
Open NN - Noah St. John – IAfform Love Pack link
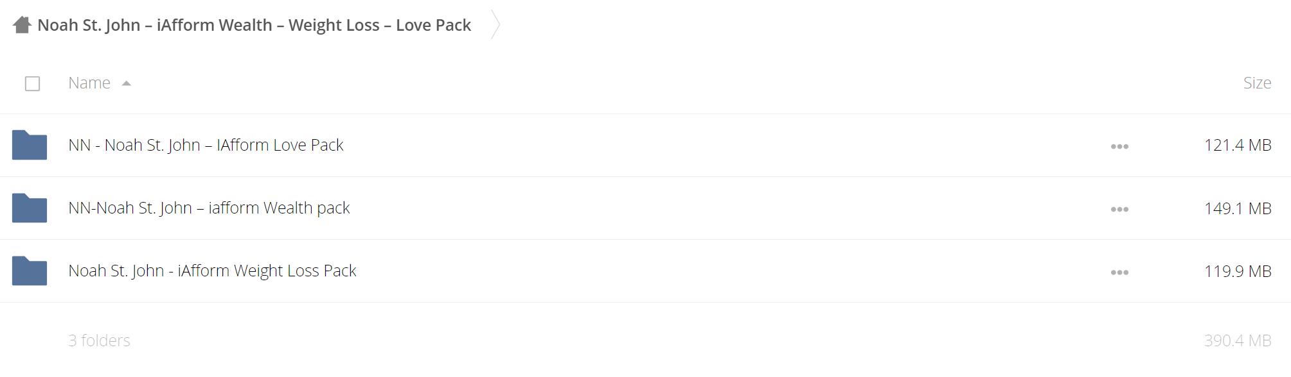206,145
